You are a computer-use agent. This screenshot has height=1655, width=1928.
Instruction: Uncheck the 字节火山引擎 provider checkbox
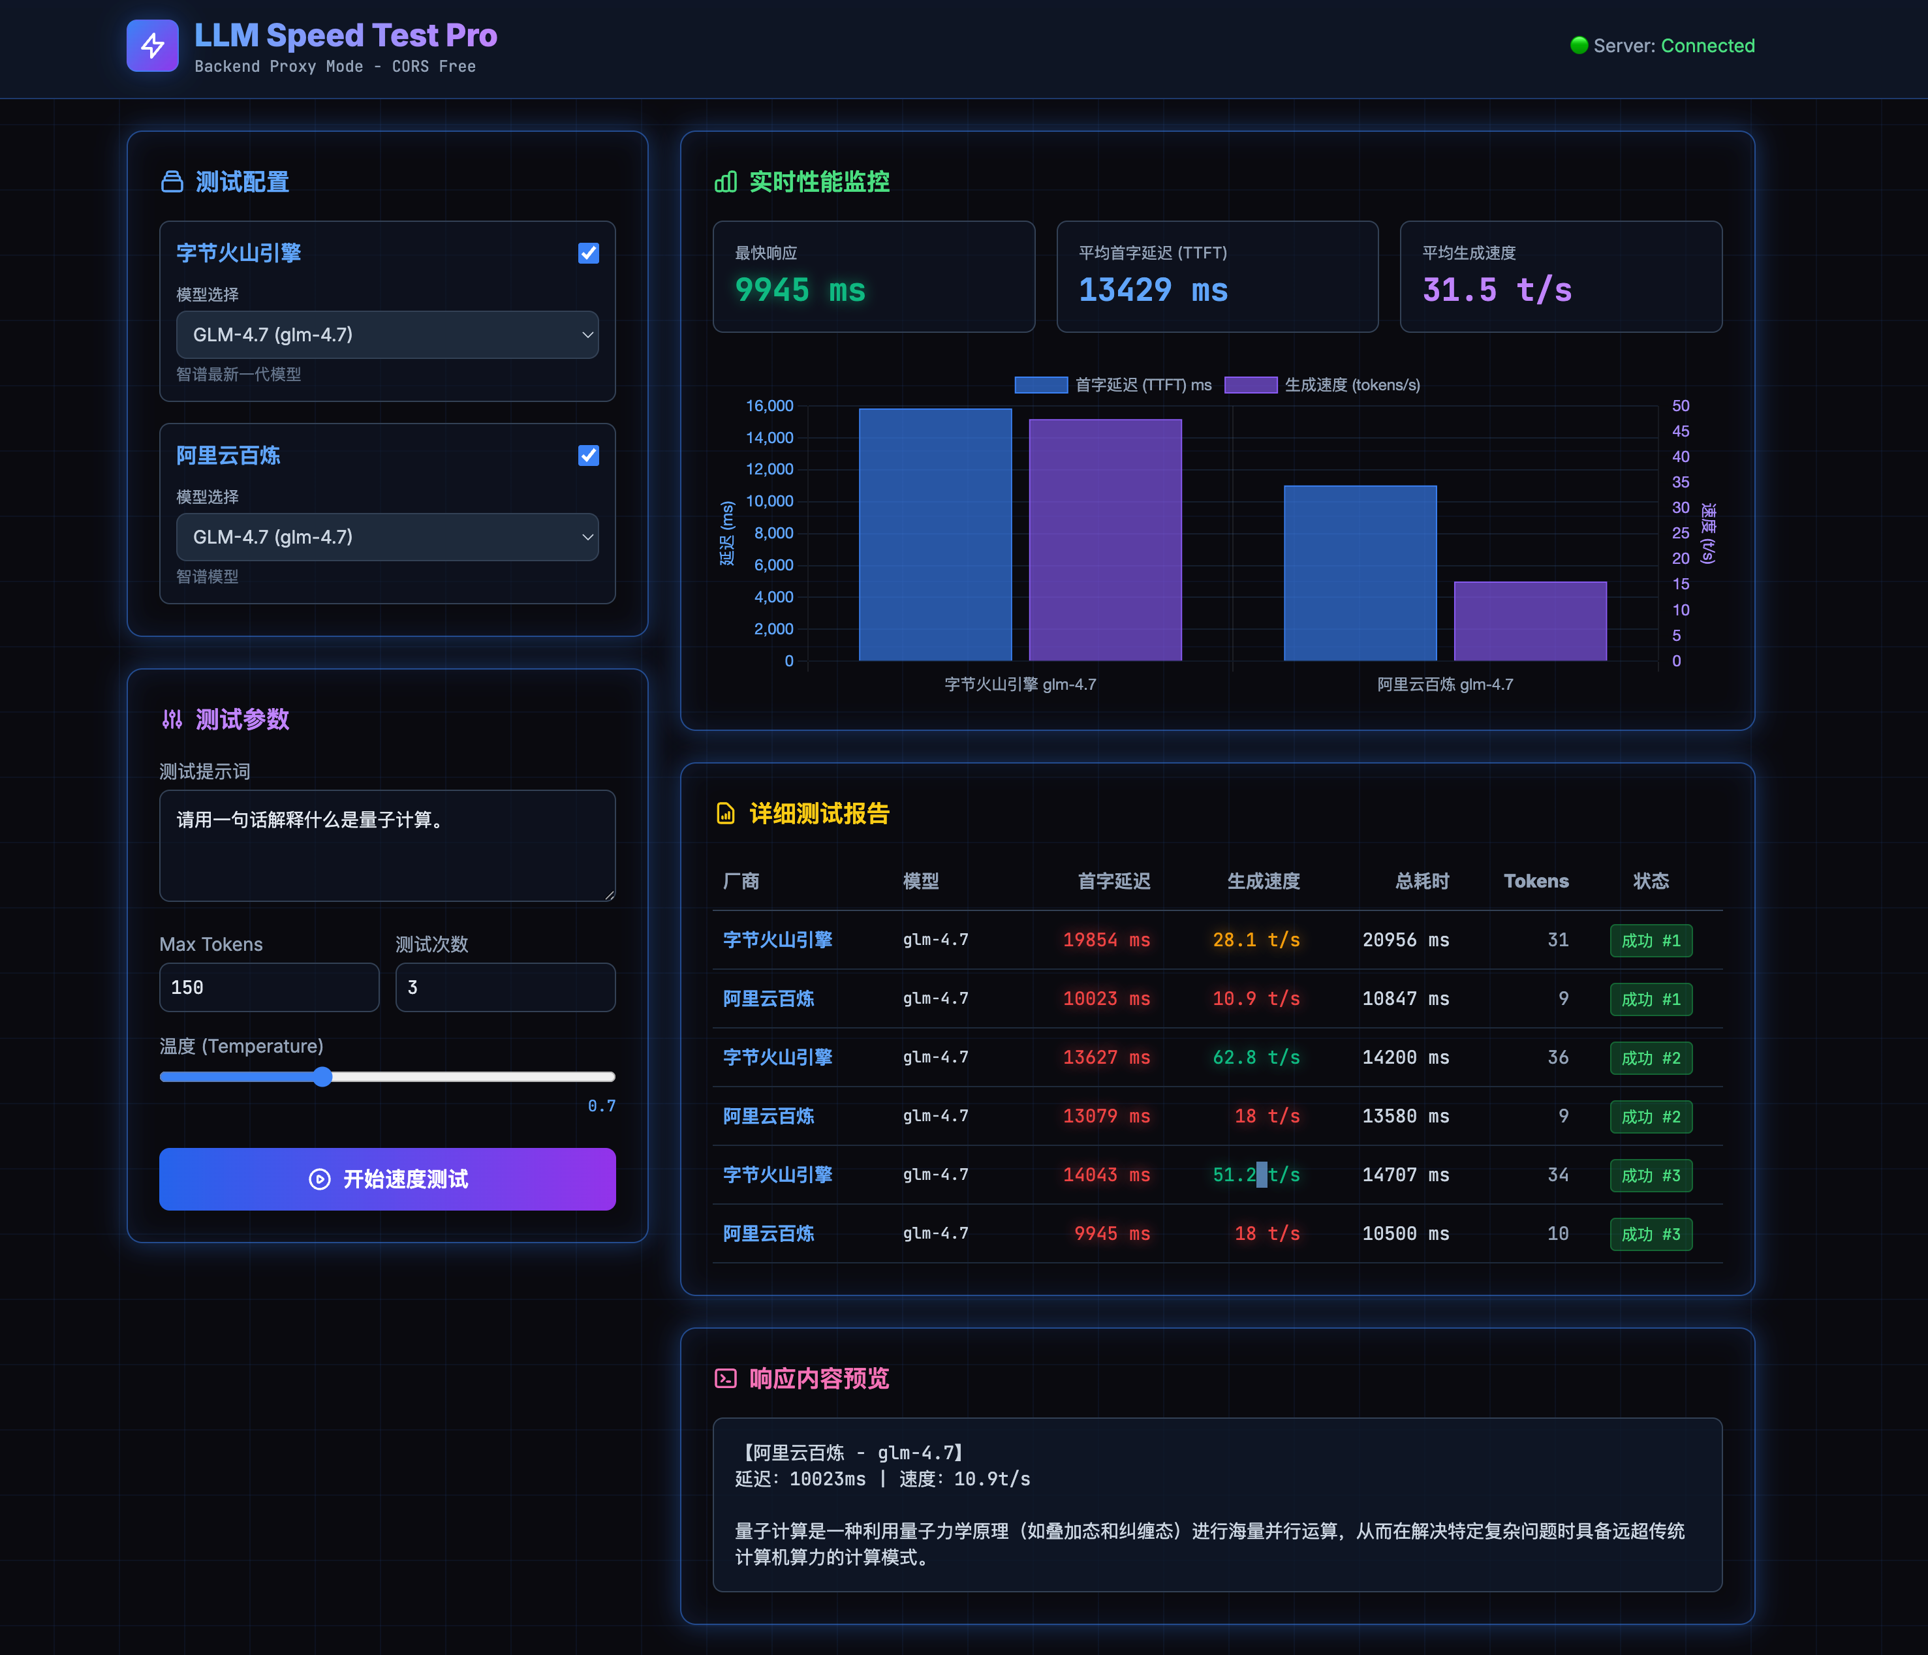(x=588, y=253)
